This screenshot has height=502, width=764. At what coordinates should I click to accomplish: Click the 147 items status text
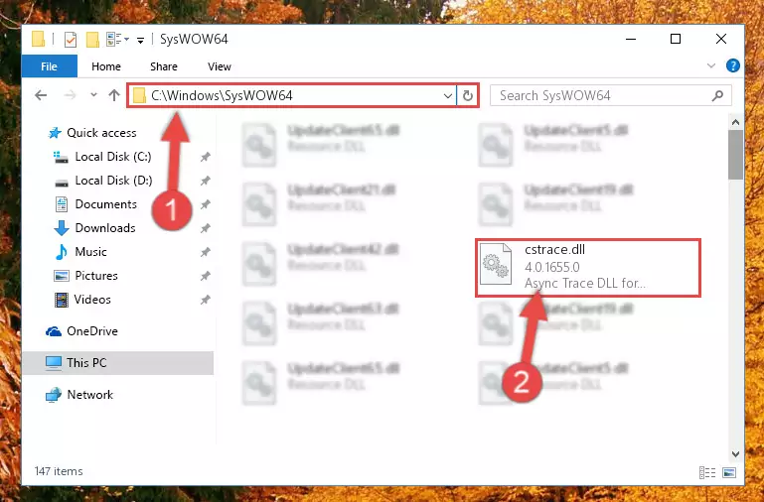59,471
